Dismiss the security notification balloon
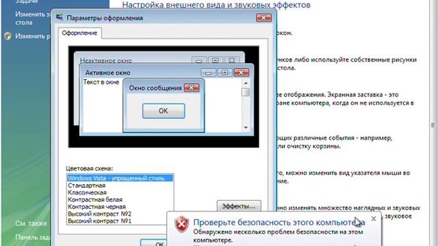Screen dimensions: 438x246 coord(374,219)
